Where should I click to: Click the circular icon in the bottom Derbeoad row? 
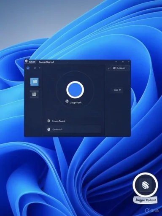[49, 130]
